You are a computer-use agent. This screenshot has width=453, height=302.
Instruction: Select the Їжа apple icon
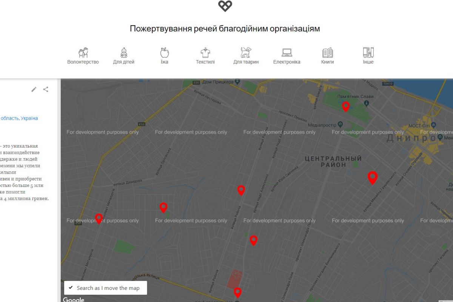point(164,52)
